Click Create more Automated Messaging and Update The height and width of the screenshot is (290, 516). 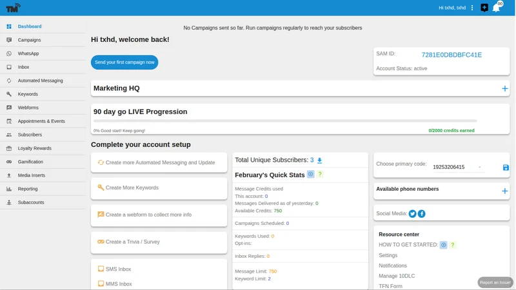pos(159,162)
